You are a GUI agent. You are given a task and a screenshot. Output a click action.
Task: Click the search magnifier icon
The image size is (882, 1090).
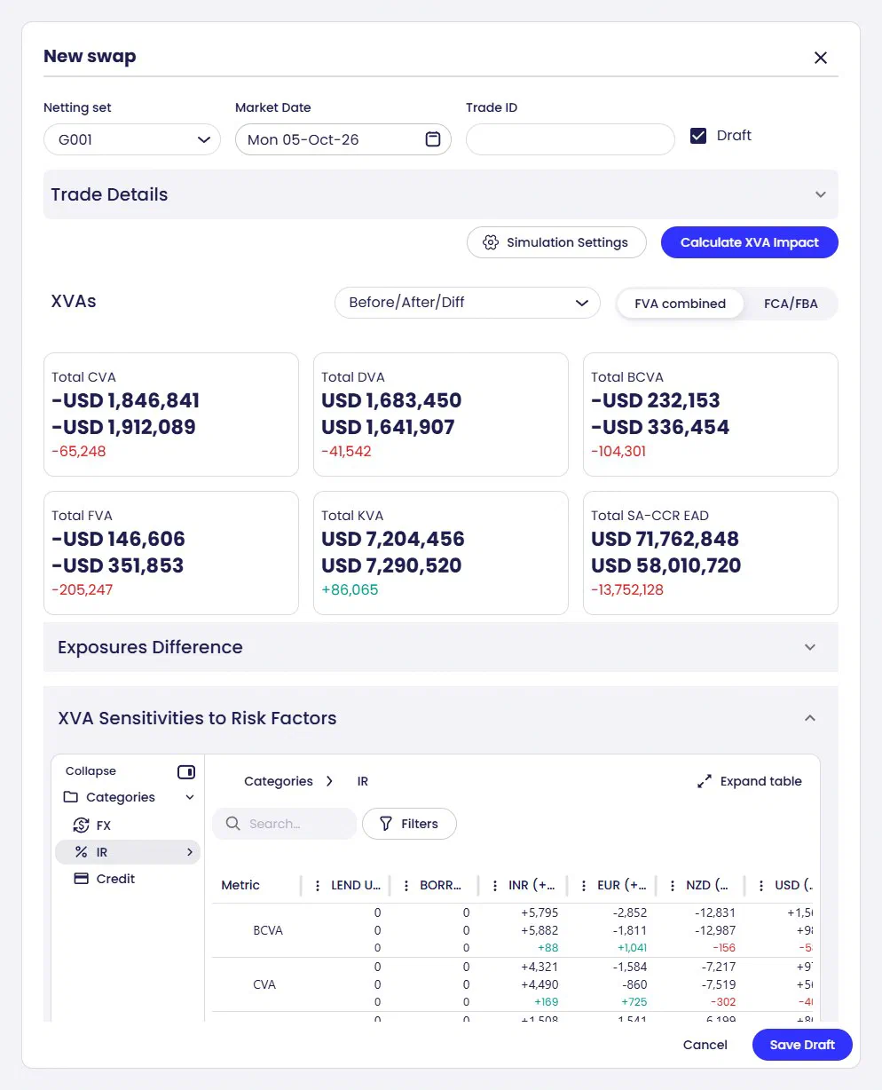[233, 824]
